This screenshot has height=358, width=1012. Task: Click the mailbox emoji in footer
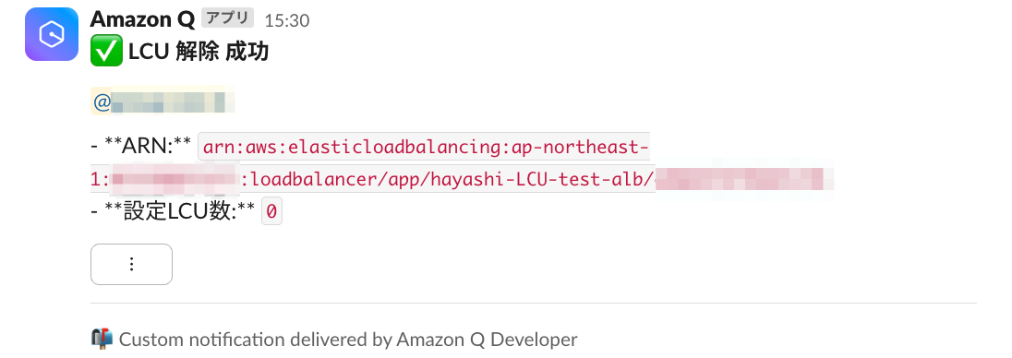102,339
